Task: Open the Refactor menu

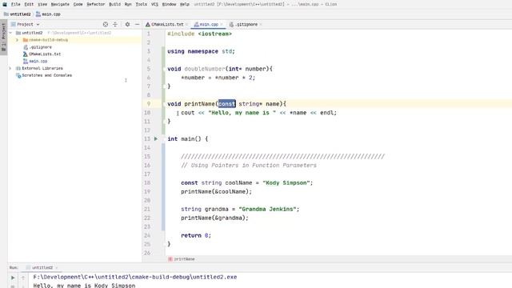Action: click(95, 4)
